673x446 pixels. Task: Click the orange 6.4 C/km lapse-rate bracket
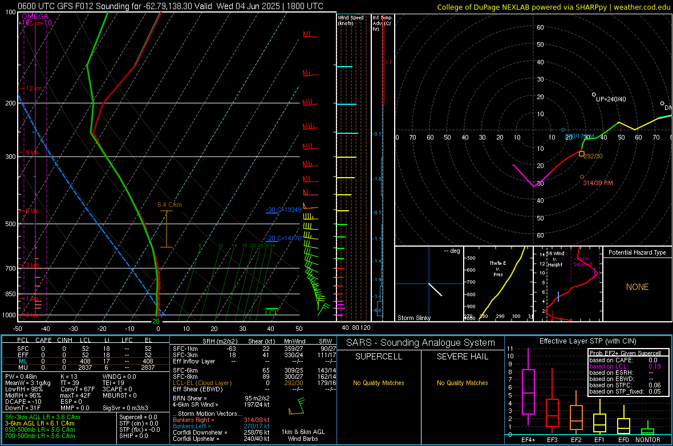coord(167,229)
